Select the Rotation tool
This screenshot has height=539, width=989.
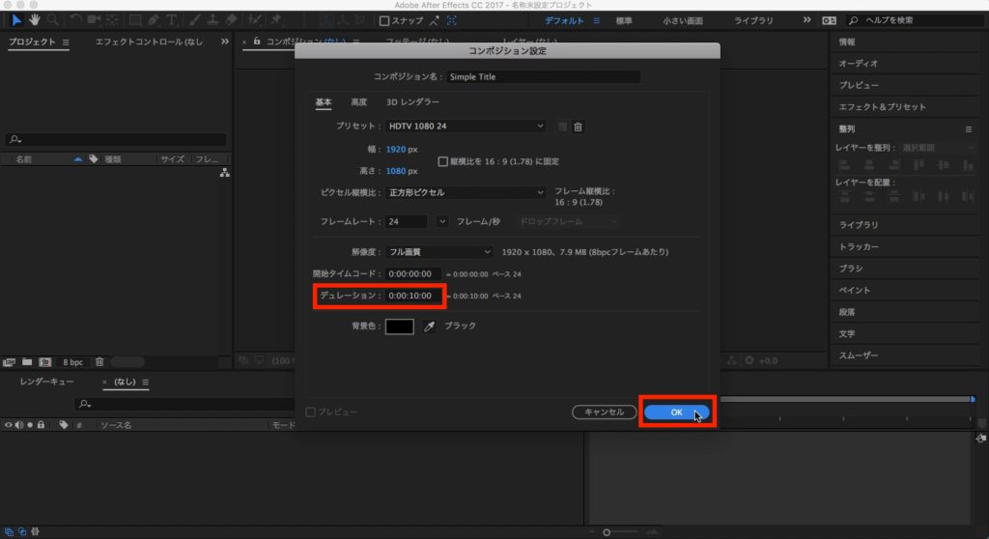point(75,20)
